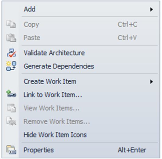Click the Paste clipboard icon
This screenshot has width=162, height=159.
pyautogui.click(x=11, y=38)
